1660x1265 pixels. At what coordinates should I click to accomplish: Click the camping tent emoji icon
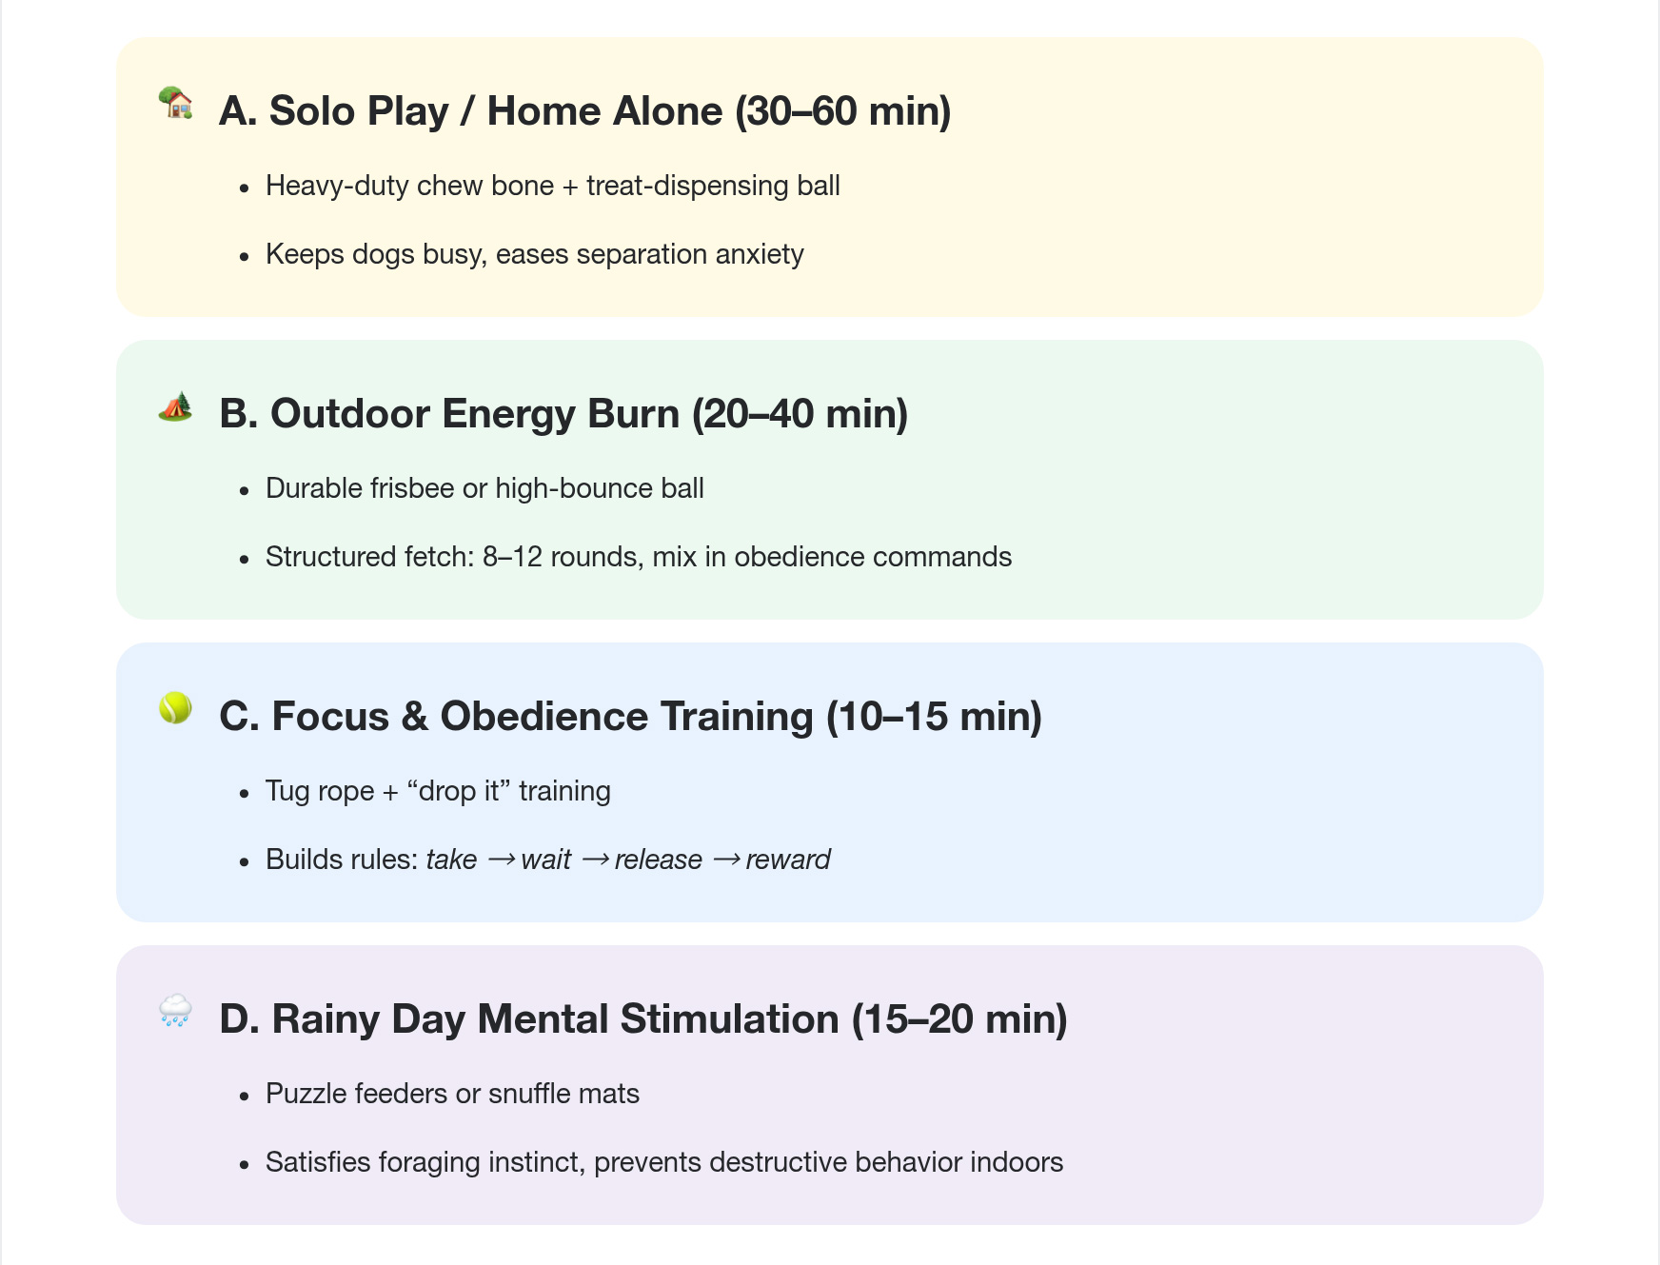[175, 406]
